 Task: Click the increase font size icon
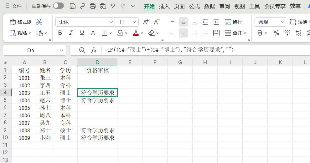click(x=146, y=22)
